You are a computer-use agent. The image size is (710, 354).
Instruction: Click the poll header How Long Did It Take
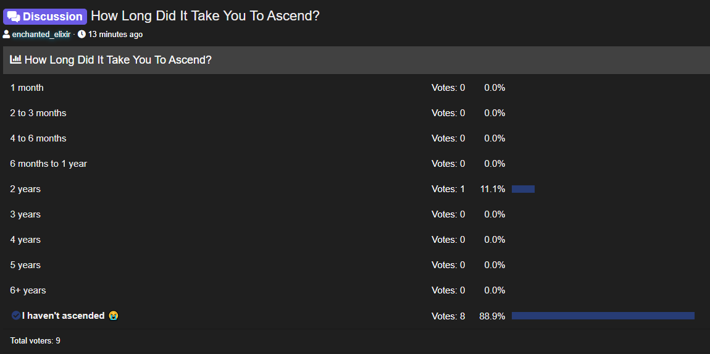coord(118,59)
